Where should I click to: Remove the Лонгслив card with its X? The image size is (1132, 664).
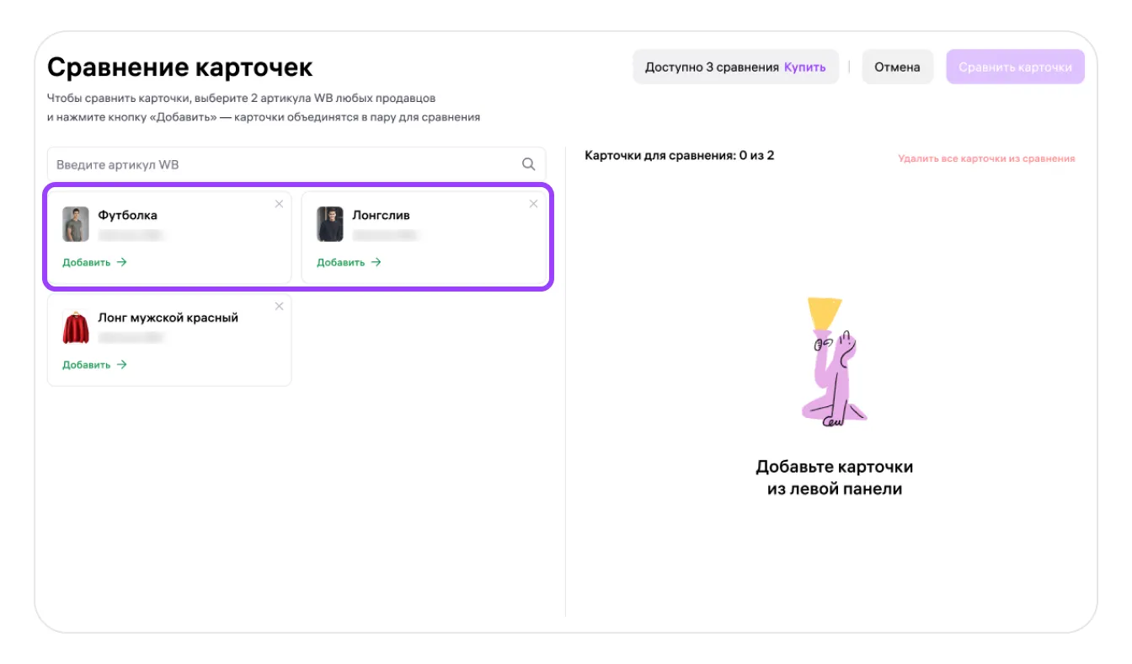533,204
